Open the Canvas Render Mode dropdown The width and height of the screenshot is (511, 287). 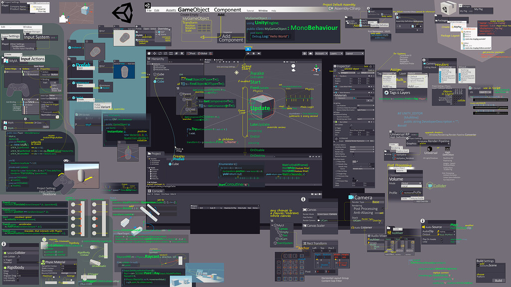click(327, 214)
